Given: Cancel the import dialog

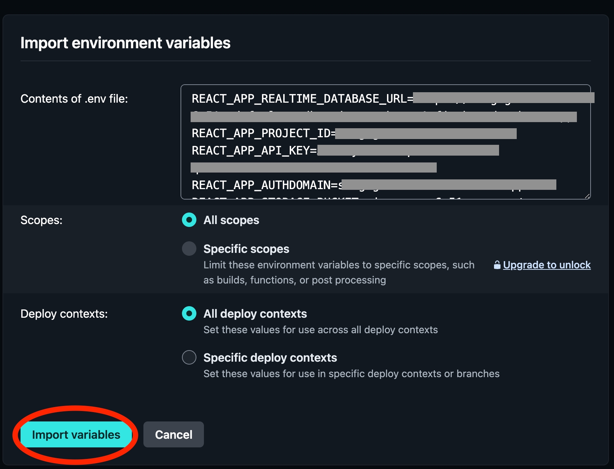Looking at the screenshot, I should (173, 434).
